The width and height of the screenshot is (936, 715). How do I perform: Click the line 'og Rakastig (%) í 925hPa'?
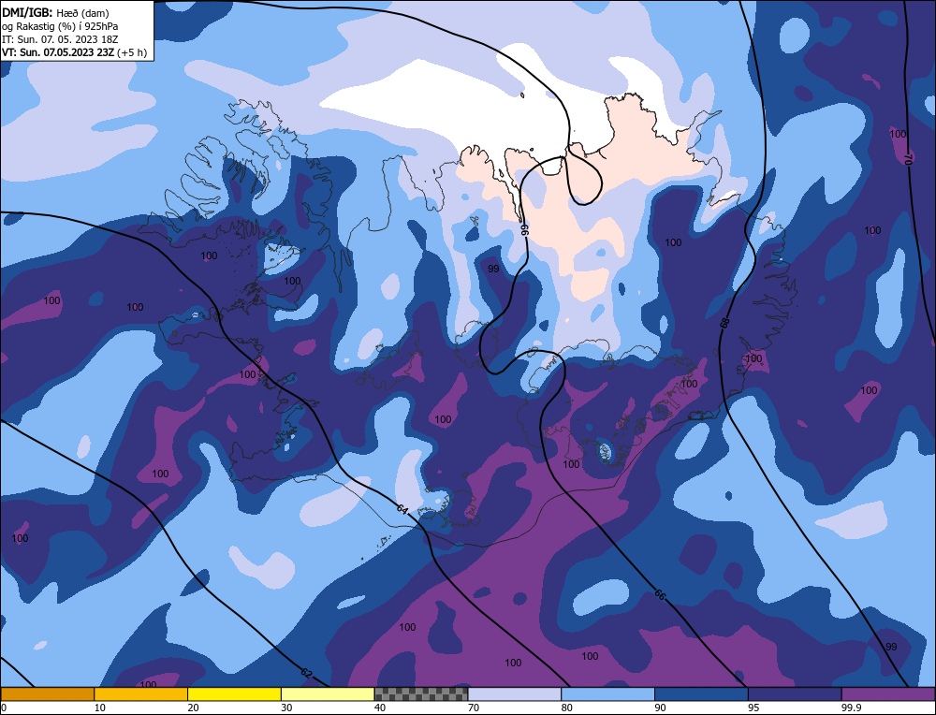60,25
